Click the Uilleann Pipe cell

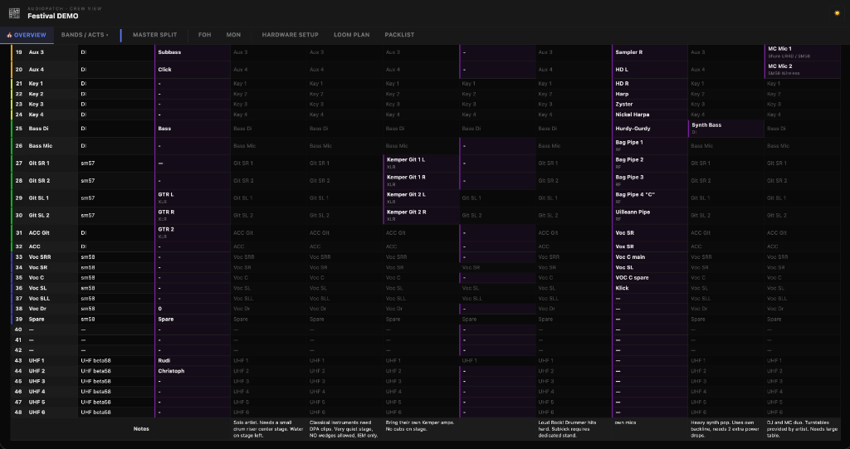pyautogui.click(x=650, y=215)
